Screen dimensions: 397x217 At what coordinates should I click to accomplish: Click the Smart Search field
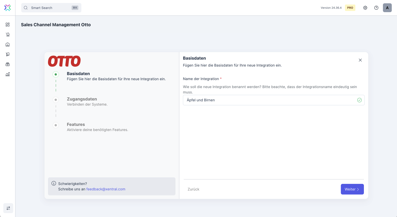pyautogui.click(x=51, y=8)
